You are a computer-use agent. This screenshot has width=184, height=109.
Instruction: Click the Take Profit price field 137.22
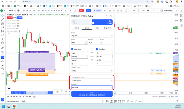[79, 57]
